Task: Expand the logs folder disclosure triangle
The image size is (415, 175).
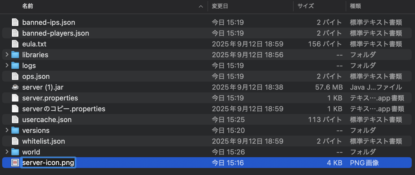Action: [7, 66]
